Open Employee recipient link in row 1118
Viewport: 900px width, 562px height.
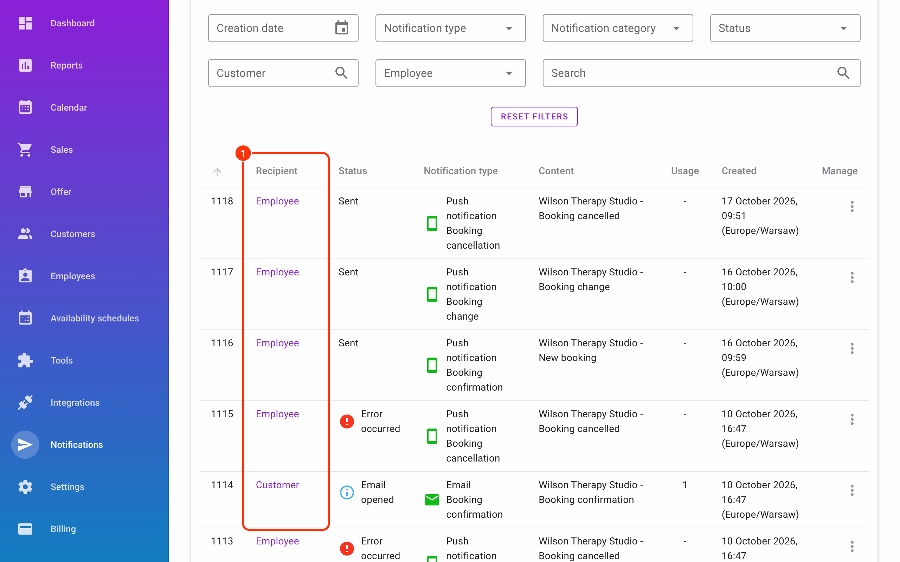[x=277, y=201]
